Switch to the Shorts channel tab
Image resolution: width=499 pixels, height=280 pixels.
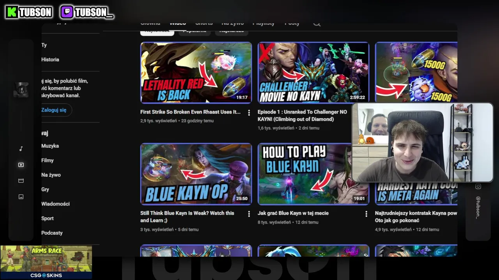[x=204, y=23]
